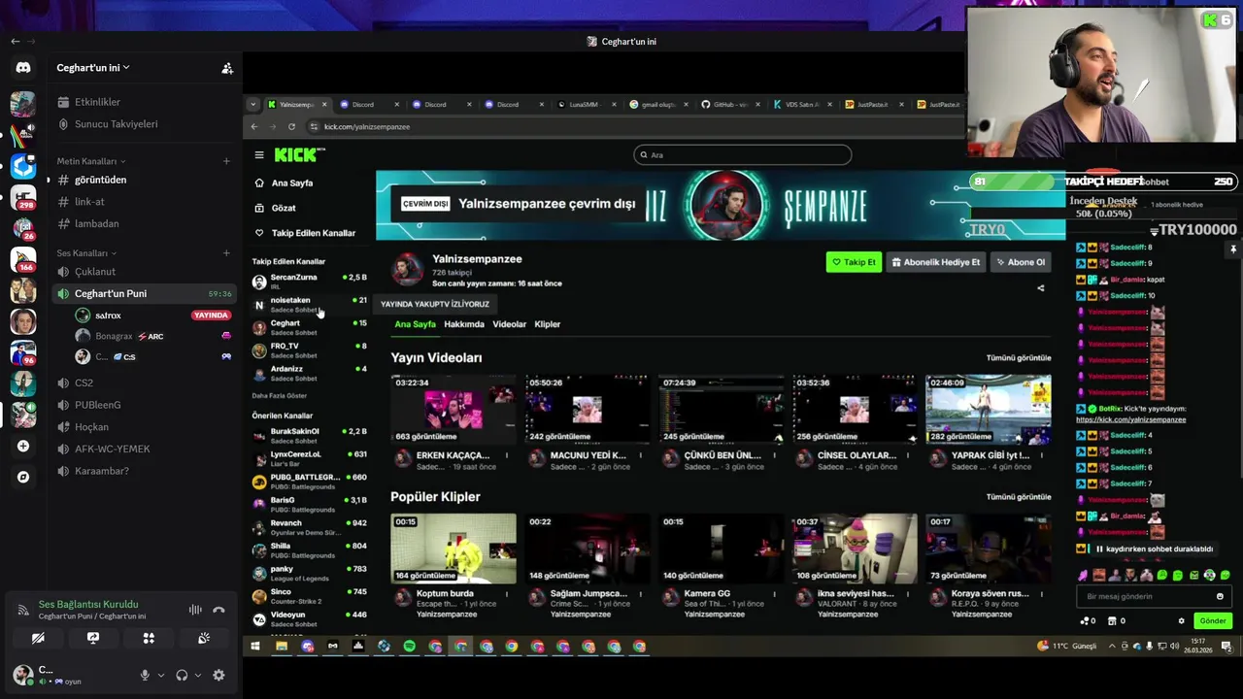Click the Abone Ol subscribe button
Image resolution: width=1243 pixels, height=699 pixels.
tap(1021, 262)
